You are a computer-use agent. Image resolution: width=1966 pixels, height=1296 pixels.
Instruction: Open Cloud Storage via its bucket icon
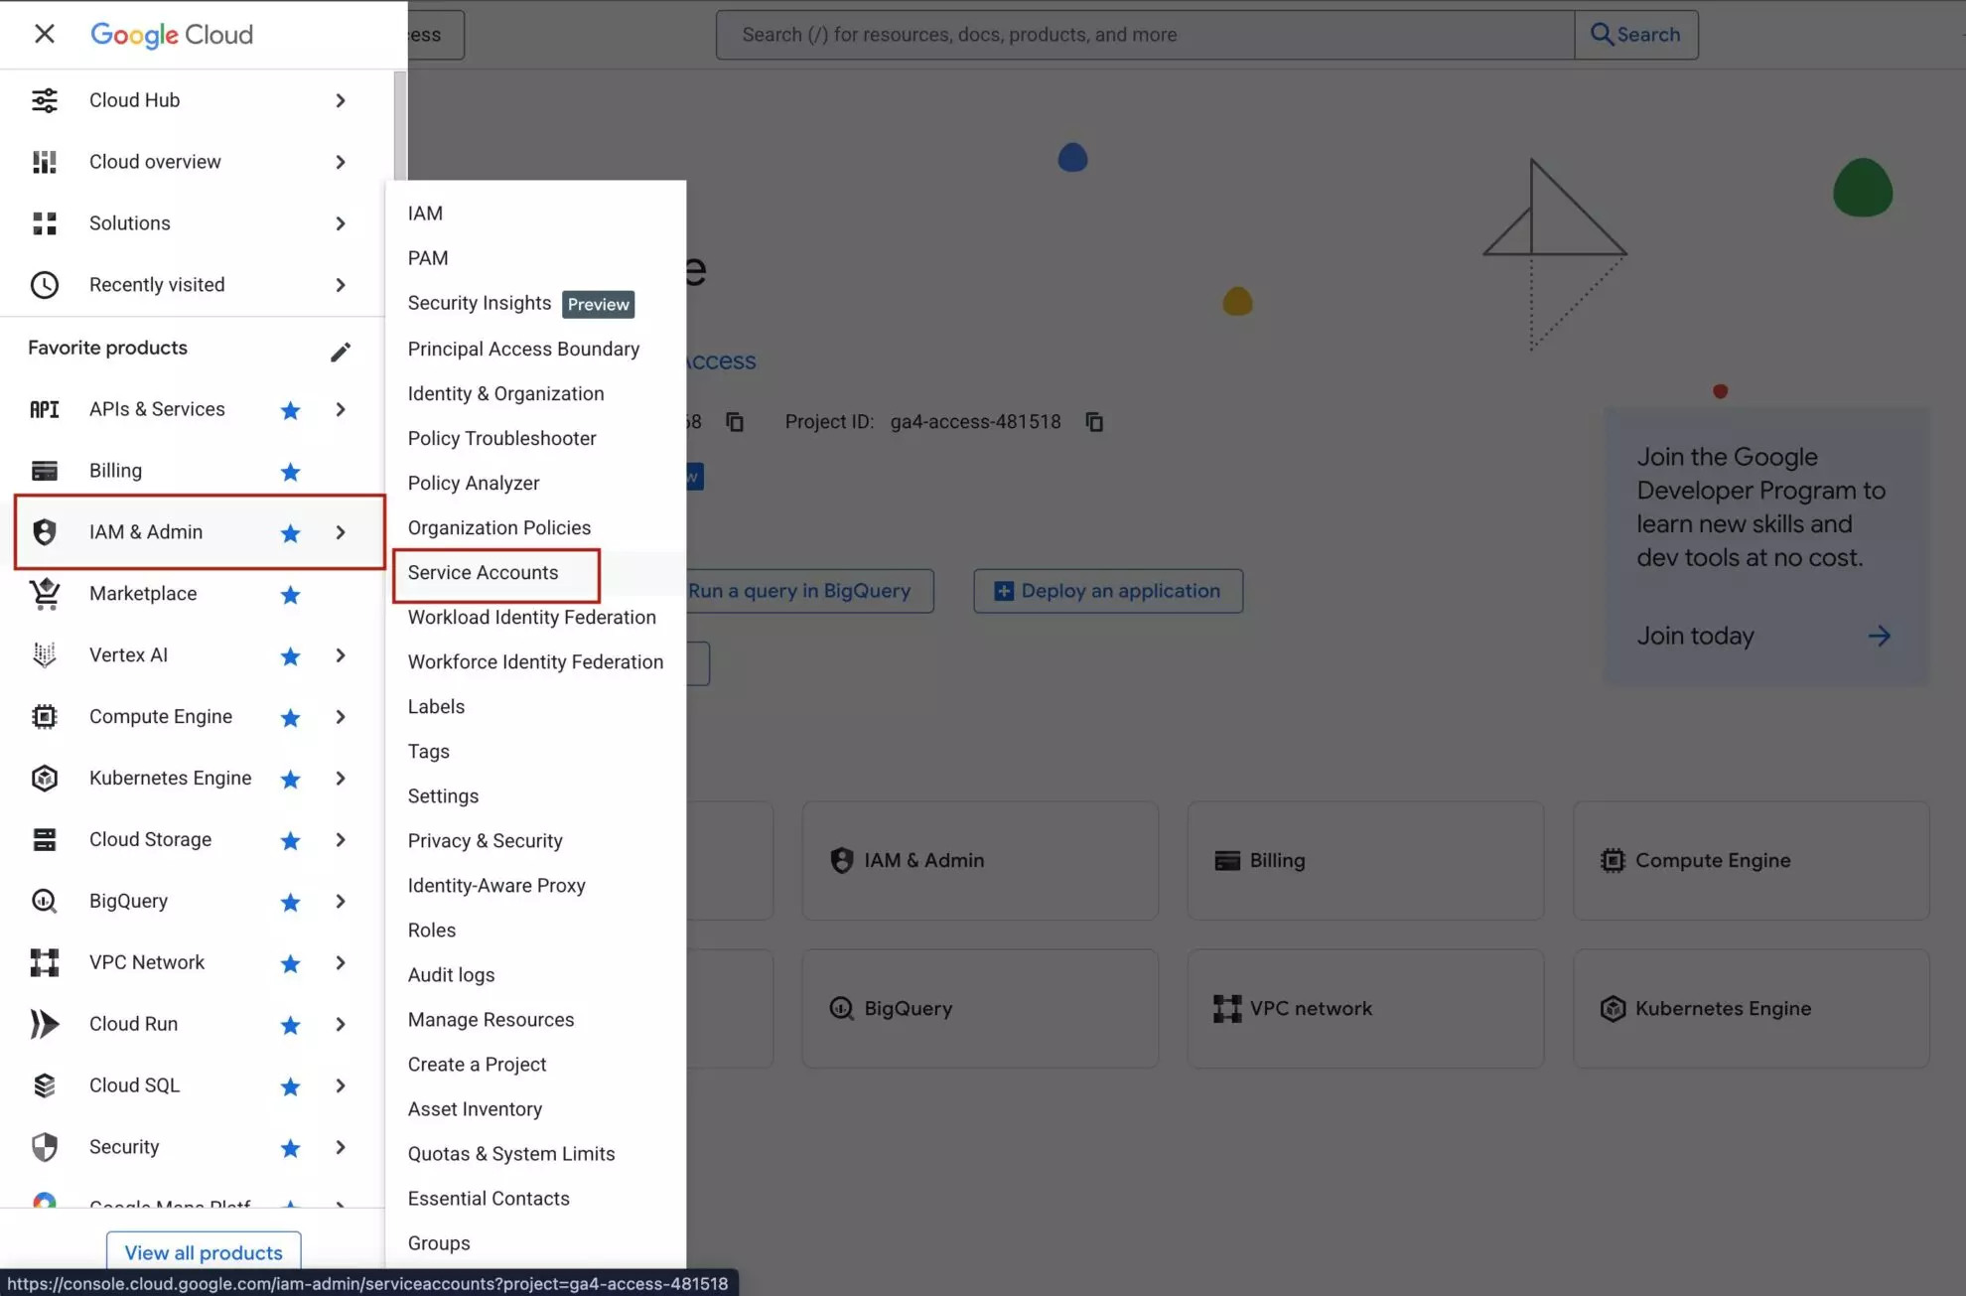coord(45,839)
